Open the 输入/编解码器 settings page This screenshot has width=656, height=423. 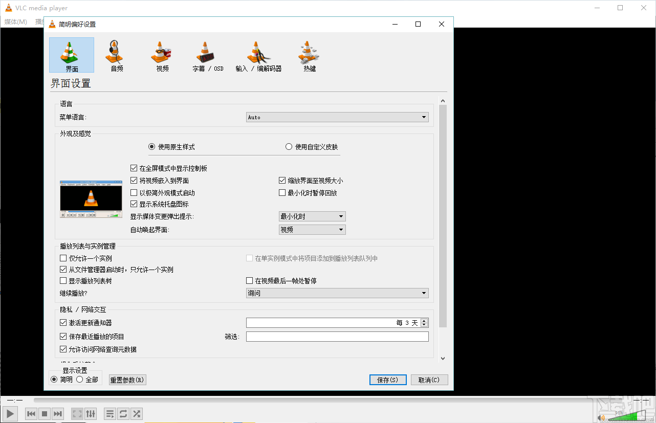258,55
